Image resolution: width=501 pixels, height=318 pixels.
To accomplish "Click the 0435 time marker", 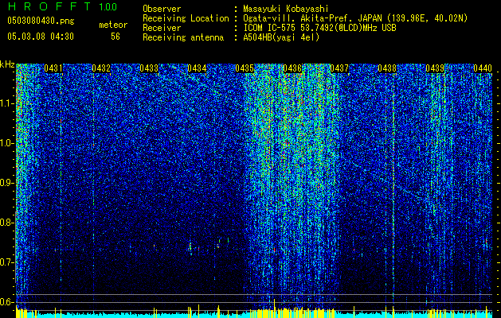I will pyautogui.click(x=245, y=68).
